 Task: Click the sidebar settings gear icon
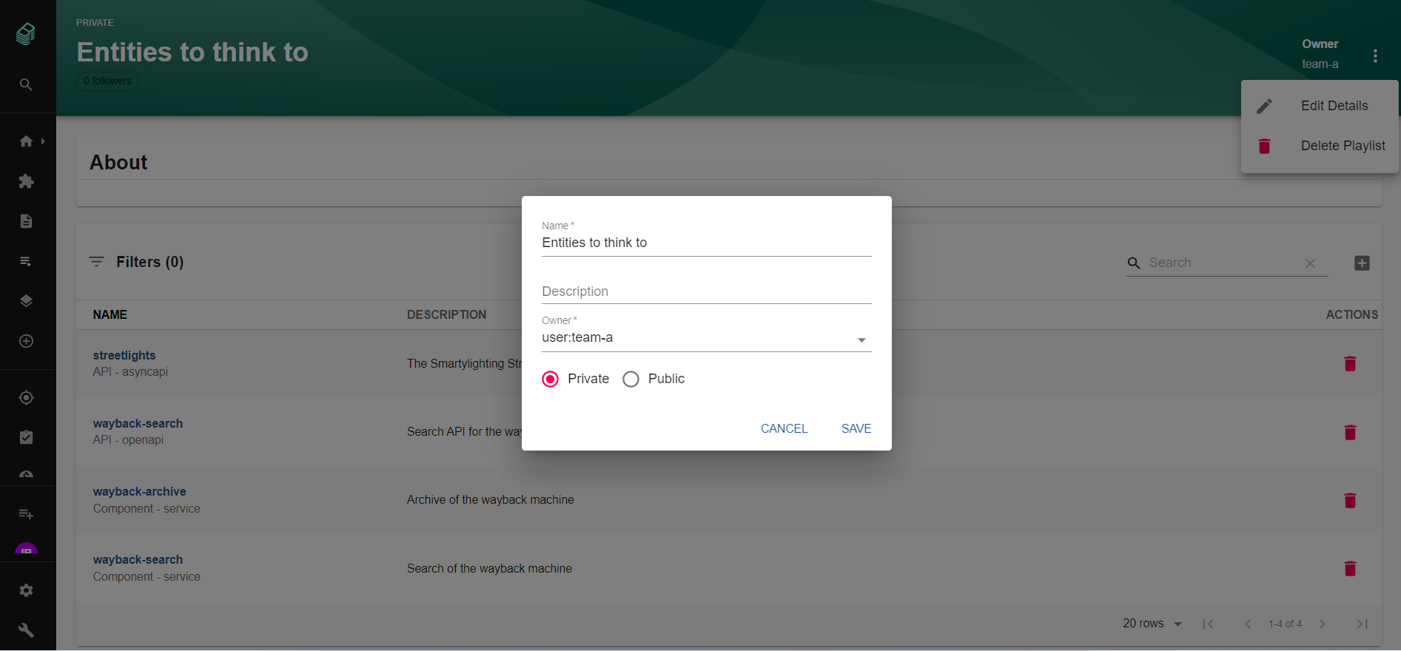pos(27,590)
